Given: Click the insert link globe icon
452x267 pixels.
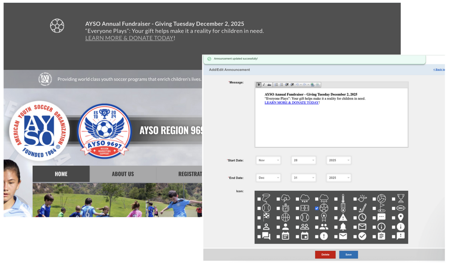Looking at the screenshot, I should click(313, 85).
